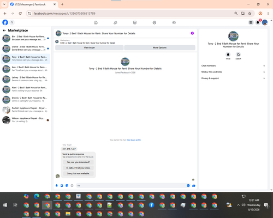Open Ken's house for rent chat

[x=26, y=69]
